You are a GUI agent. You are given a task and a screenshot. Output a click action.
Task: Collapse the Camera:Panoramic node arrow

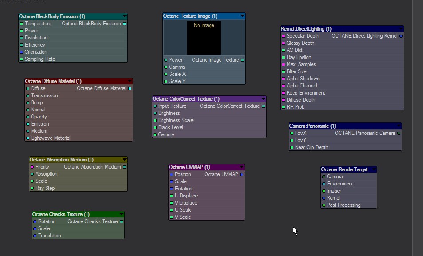pyautogui.click(x=399, y=126)
